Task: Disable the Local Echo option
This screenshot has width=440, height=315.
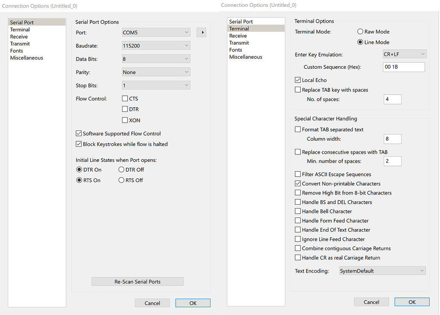Action: tap(298, 80)
